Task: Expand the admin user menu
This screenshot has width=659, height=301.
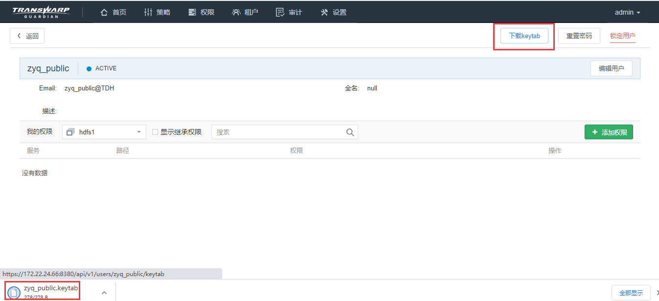Action: coord(627,12)
